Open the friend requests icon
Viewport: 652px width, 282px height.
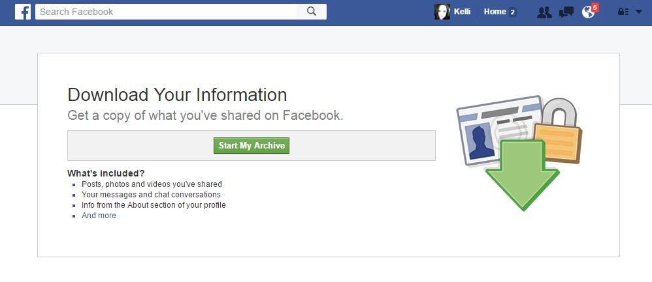click(544, 12)
